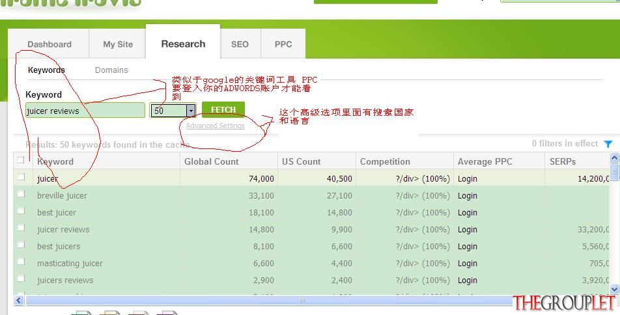This screenshot has width=620, height=315.
Task: Click Login in the breville juicer row
Action: click(x=468, y=196)
